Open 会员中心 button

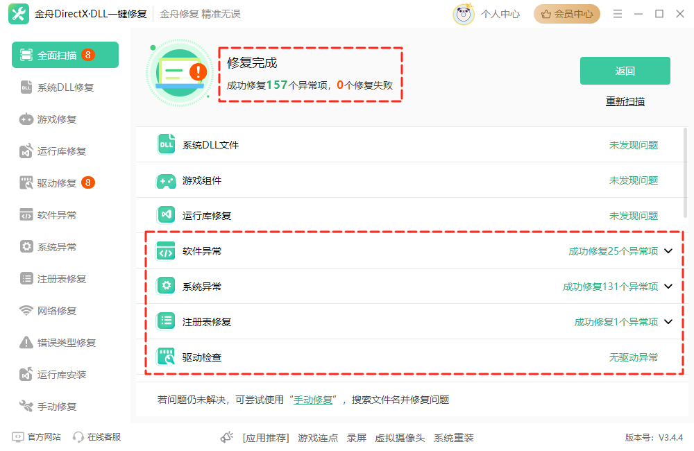point(567,14)
